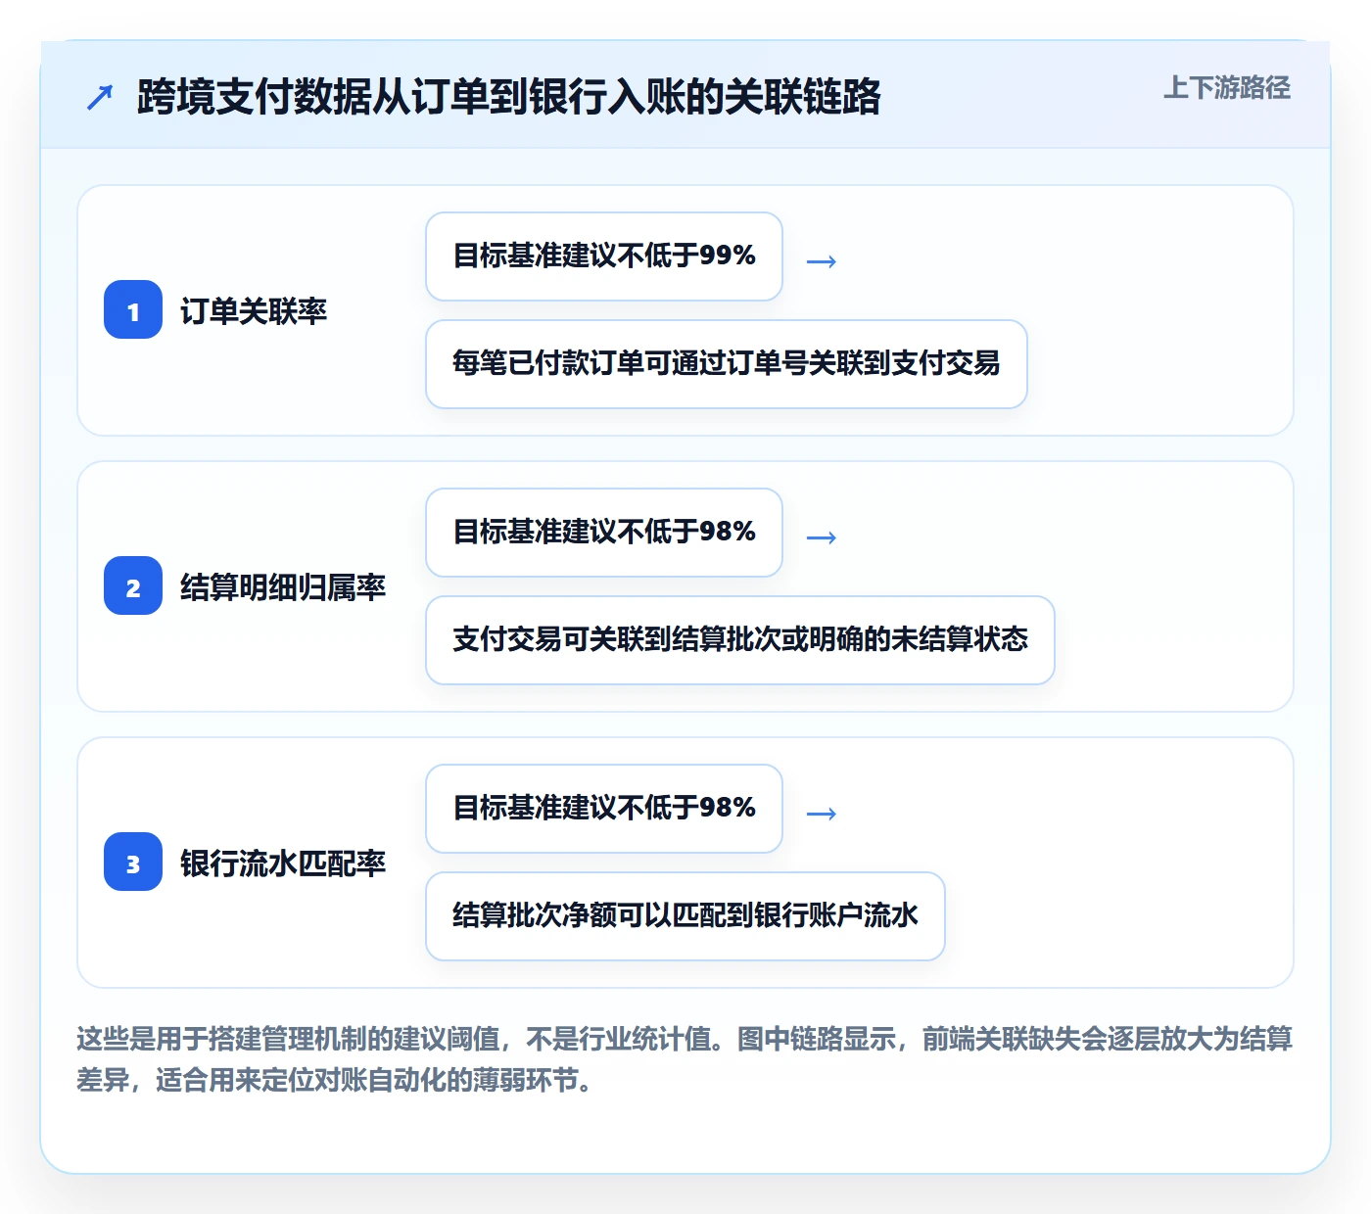This screenshot has height=1214, width=1371.
Task: Select the number 1 badge for 订单关联率
Action: (133, 309)
